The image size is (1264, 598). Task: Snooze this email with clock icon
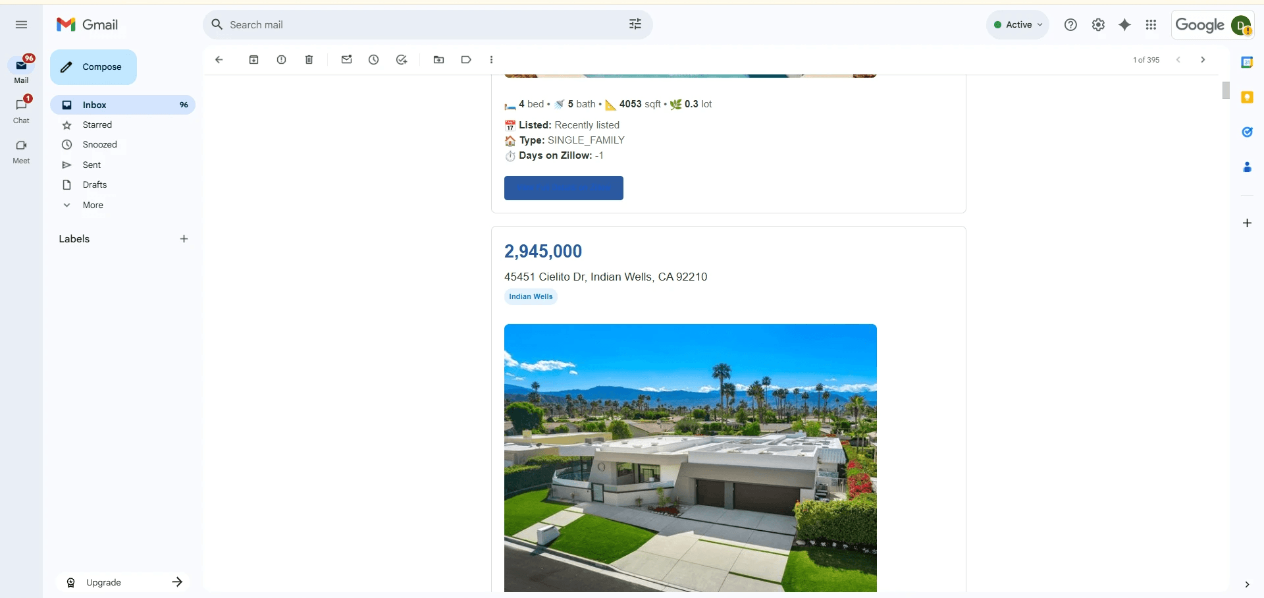click(x=373, y=60)
